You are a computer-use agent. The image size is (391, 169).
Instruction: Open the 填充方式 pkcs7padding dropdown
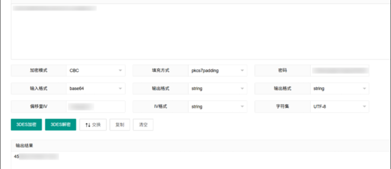click(218, 71)
